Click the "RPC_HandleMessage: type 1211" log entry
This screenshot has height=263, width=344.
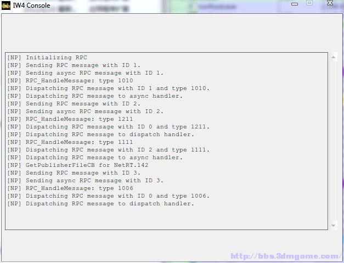(x=70, y=119)
